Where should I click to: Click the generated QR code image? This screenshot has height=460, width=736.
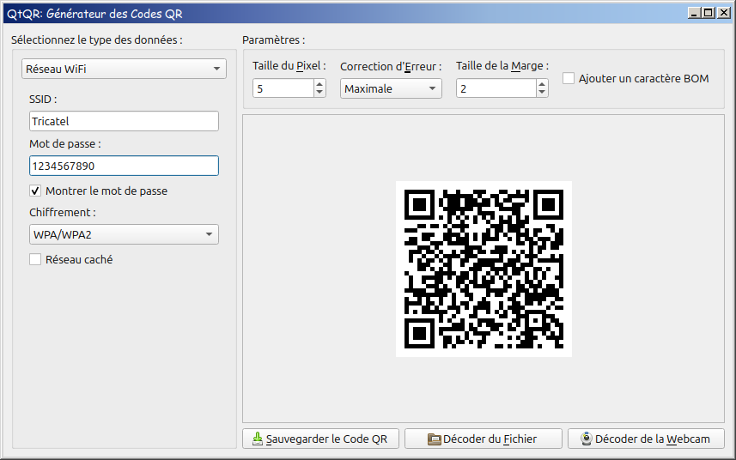pyautogui.click(x=484, y=269)
